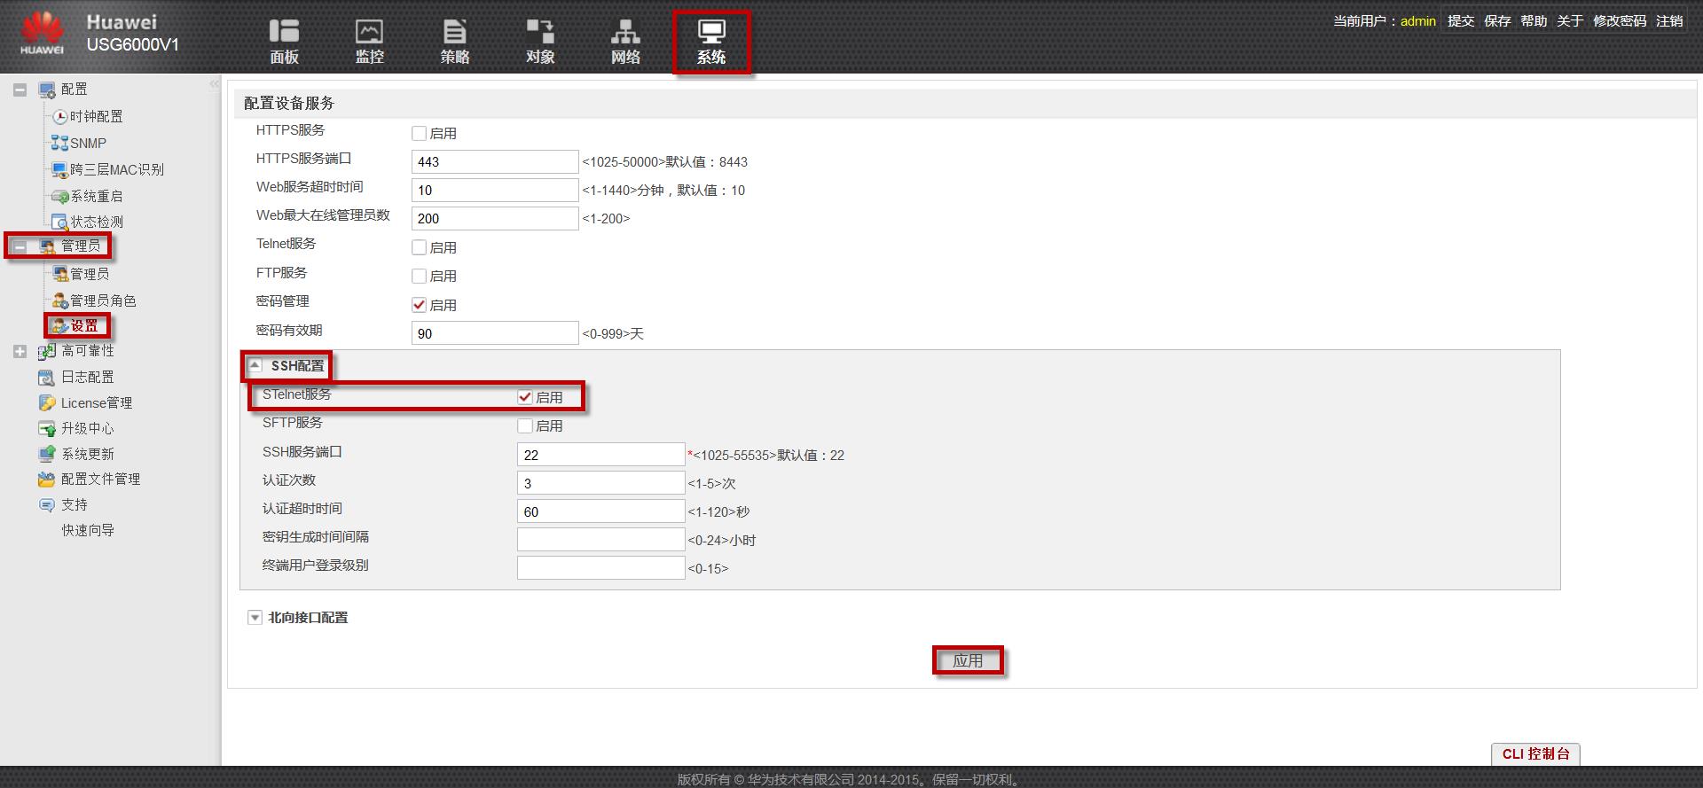
Task: Collapse the 管理员 tree node
Action: (20, 246)
